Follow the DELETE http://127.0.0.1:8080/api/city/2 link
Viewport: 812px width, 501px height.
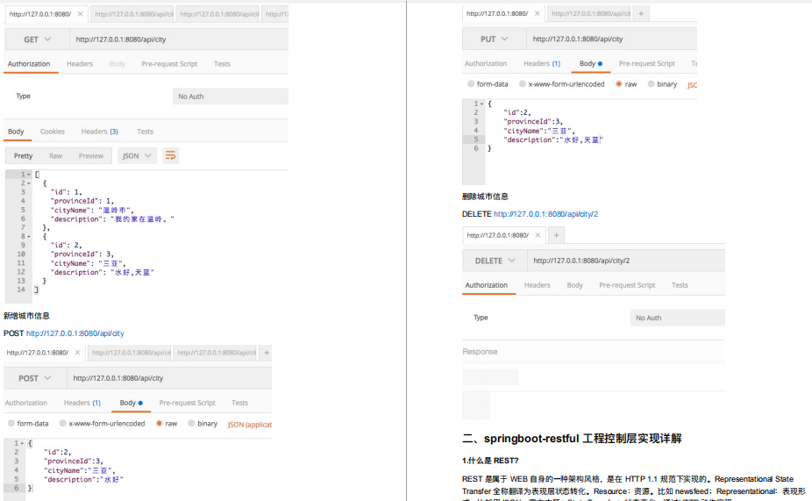pyautogui.click(x=545, y=214)
